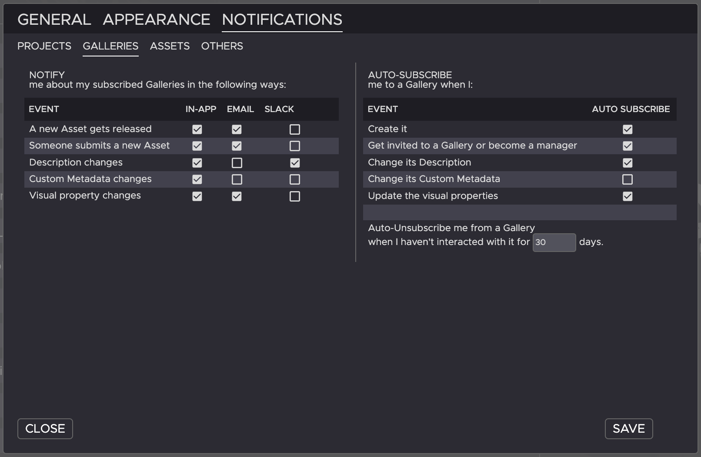Enable Slack for Visual property changes

pos(295,196)
